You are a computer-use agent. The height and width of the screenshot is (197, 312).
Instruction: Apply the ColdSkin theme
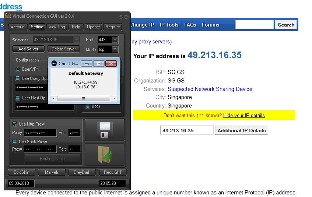(x=21, y=172)
